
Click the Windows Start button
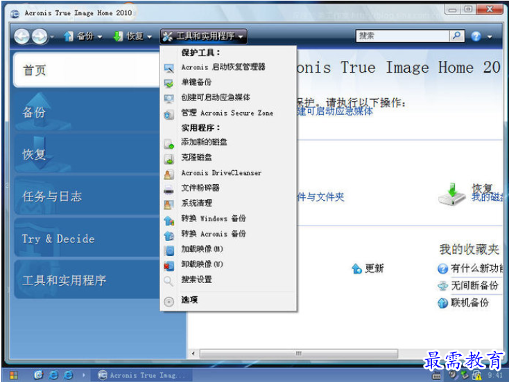(14, 375)
